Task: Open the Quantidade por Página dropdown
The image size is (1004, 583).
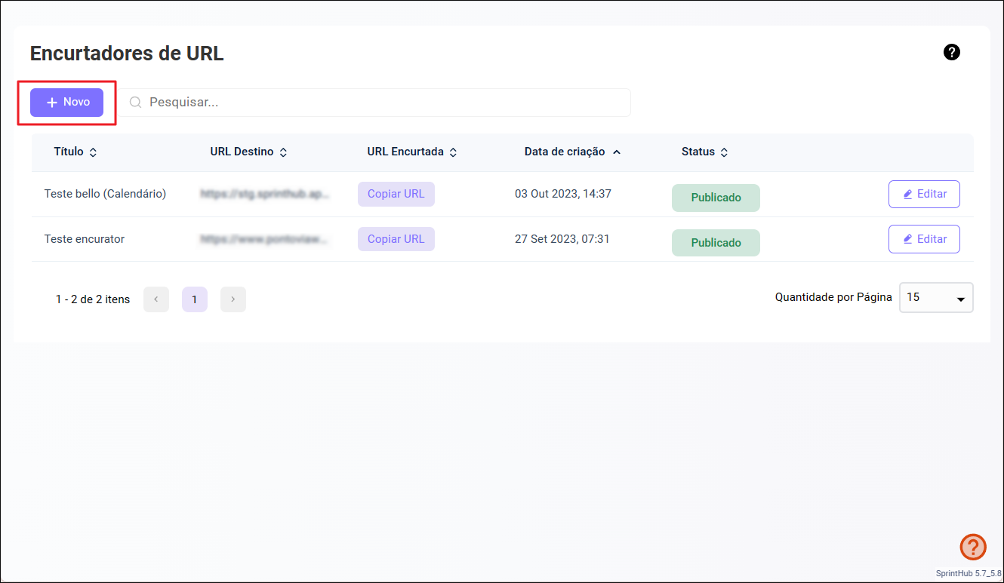Action: click(x=936, y=298)
